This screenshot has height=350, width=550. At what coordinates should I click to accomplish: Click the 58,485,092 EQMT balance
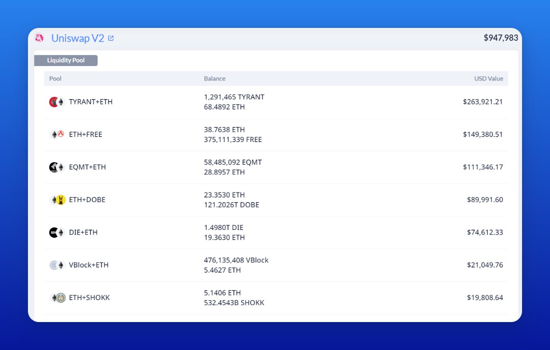pos(233,162)
